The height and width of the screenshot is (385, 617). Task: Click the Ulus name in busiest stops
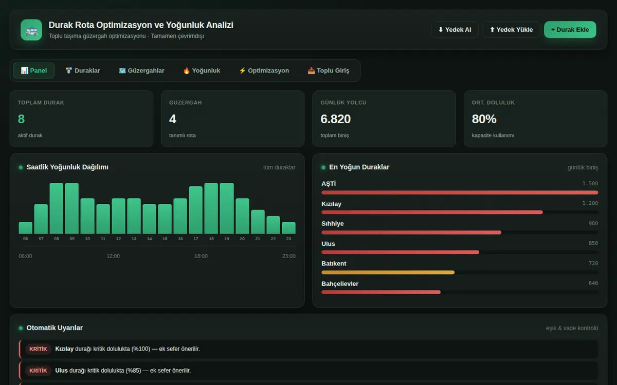tap(328, 244)
